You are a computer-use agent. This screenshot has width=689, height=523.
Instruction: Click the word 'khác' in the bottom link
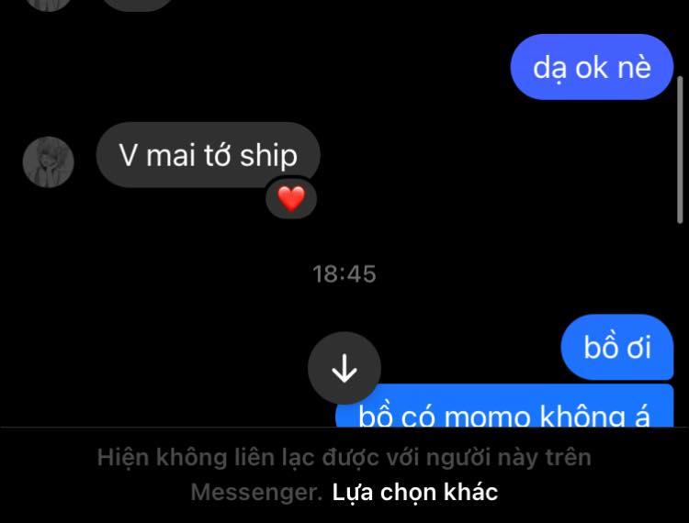click(x=470, y=492)
